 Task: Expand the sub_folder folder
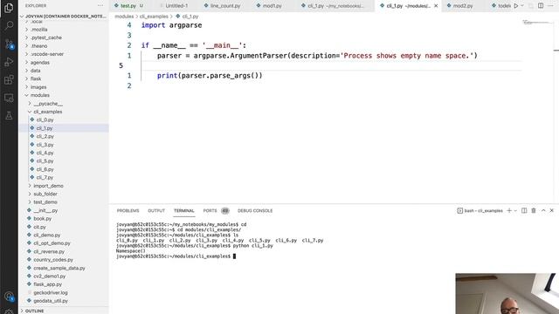tap(45, 194)
